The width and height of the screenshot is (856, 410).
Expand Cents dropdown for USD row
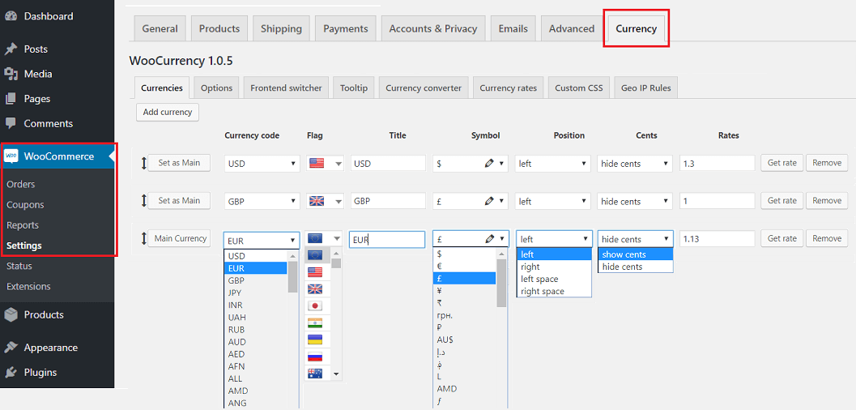pyautogui.click(x=635, y=164)
